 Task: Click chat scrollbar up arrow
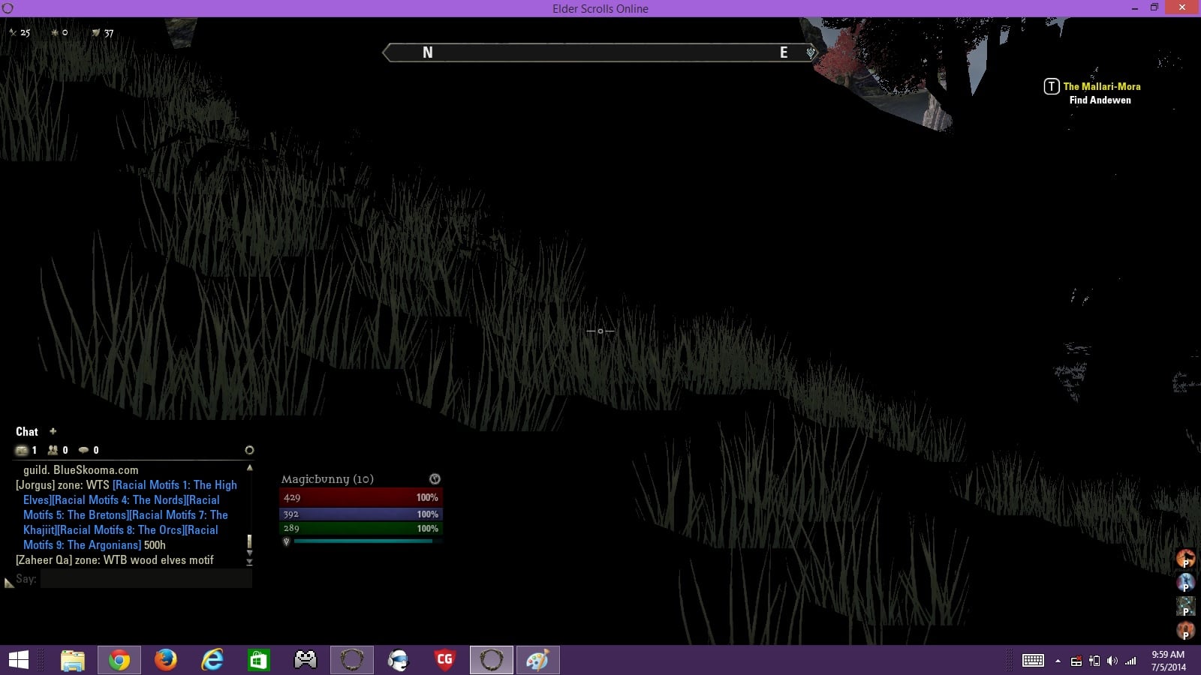(x=249, y=468)
